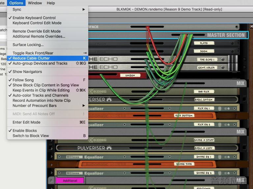Select Keyboard Control Edit Mode
The width and height of the screenshot is (253, 189).
click(x=48, y=23)
